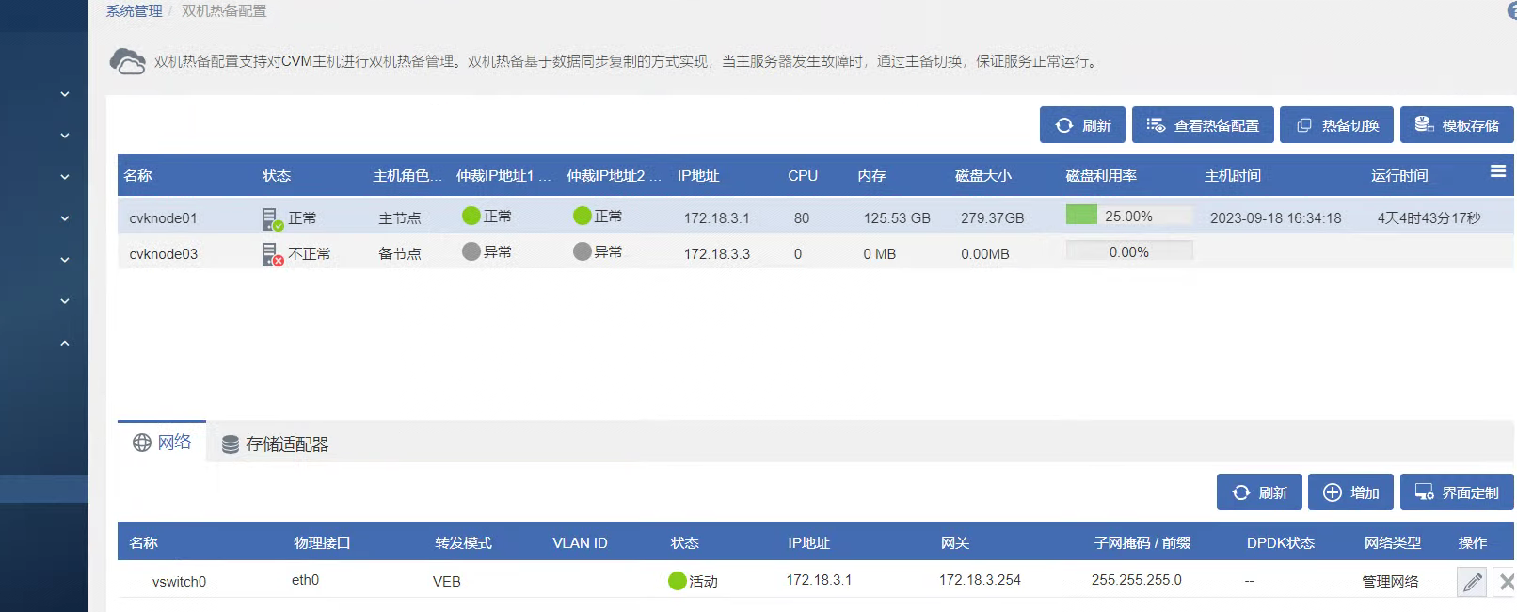Screen dimensions: 1517x612
Task: Click the edit pencil icon for vswitch0
Action: click(x=1472, y=582)
